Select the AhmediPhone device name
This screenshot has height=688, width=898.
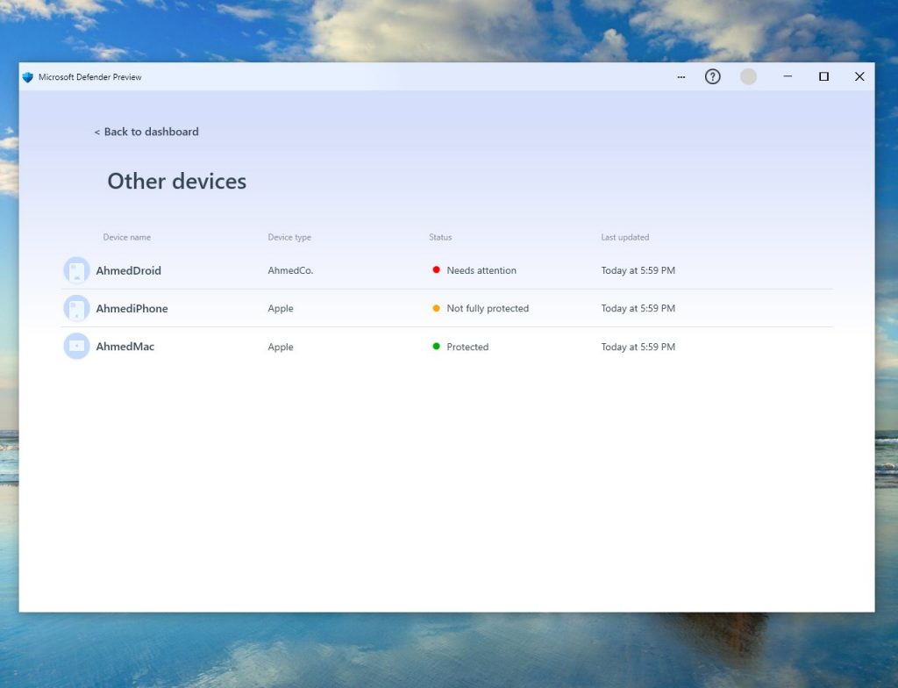pyautogui.click(x=132, y=308)
